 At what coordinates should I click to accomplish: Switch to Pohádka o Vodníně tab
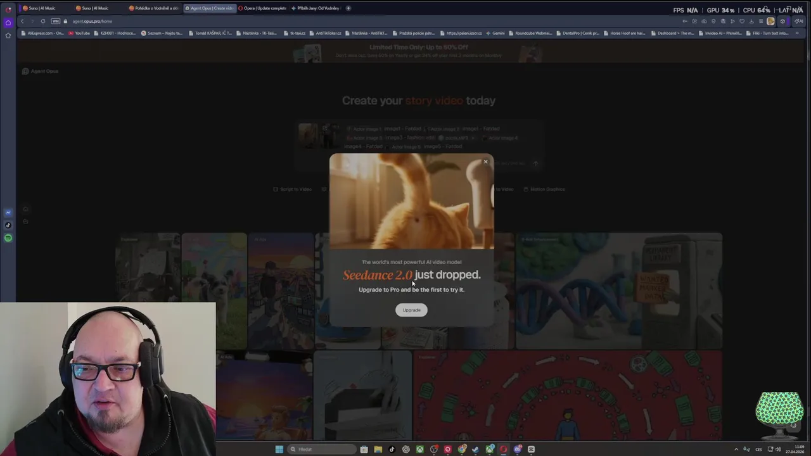tap(155, 8)
